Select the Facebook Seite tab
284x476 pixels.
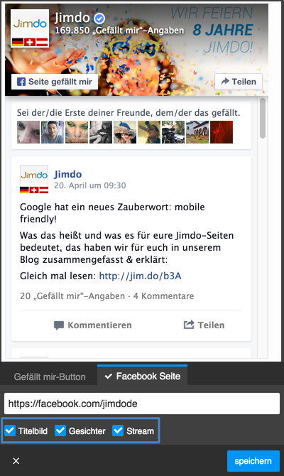pos(142,376)
